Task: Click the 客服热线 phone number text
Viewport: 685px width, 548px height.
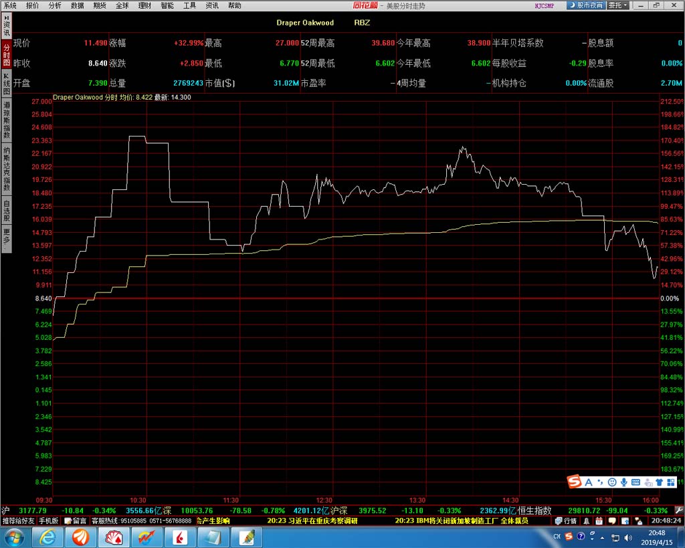Action: coord(142,521)
